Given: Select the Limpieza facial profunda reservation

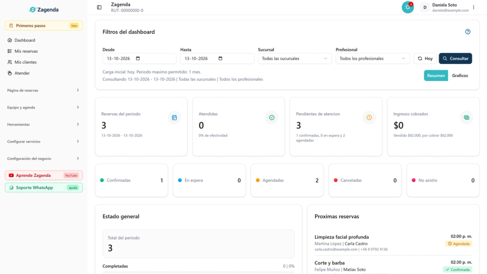Looking at the screenshot, I should 393,243.
